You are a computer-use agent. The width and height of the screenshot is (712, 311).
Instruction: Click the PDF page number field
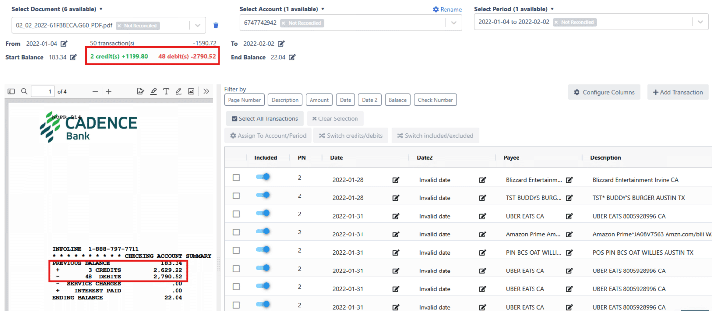43,91
